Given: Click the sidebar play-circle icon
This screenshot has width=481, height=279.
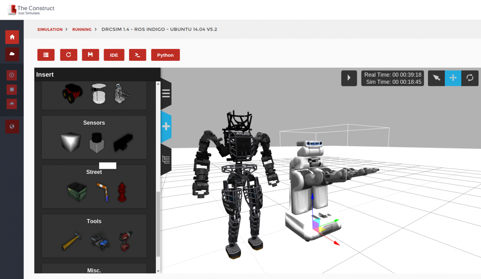Looking at the screenshot, I should pyautogui.click(x=12, y=75).
